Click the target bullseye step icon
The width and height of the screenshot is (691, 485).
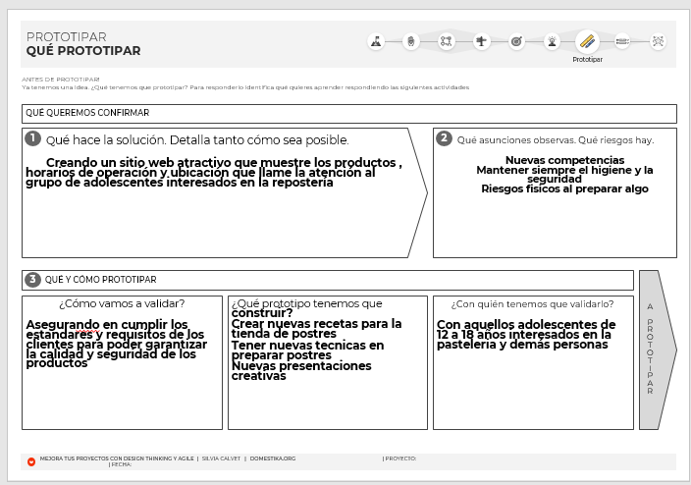516,41
